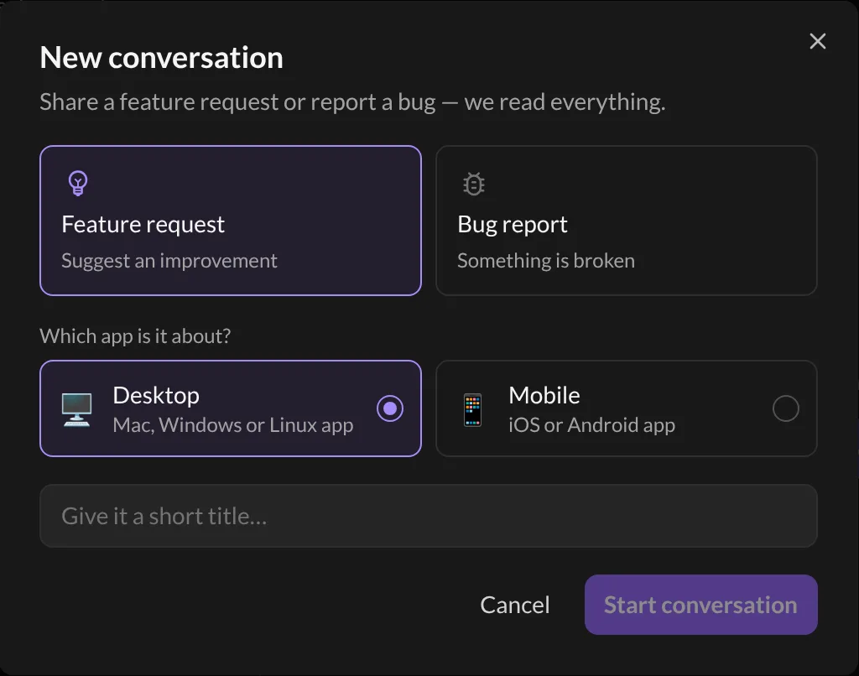
Task: Click the desktop computer icon
Action: tap(76, 409)
